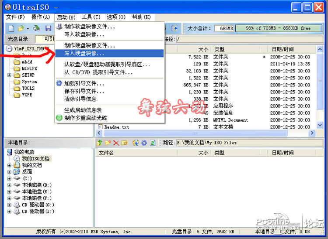
Task: Click the Save floppy disk icon
Action: coord(48,28)
